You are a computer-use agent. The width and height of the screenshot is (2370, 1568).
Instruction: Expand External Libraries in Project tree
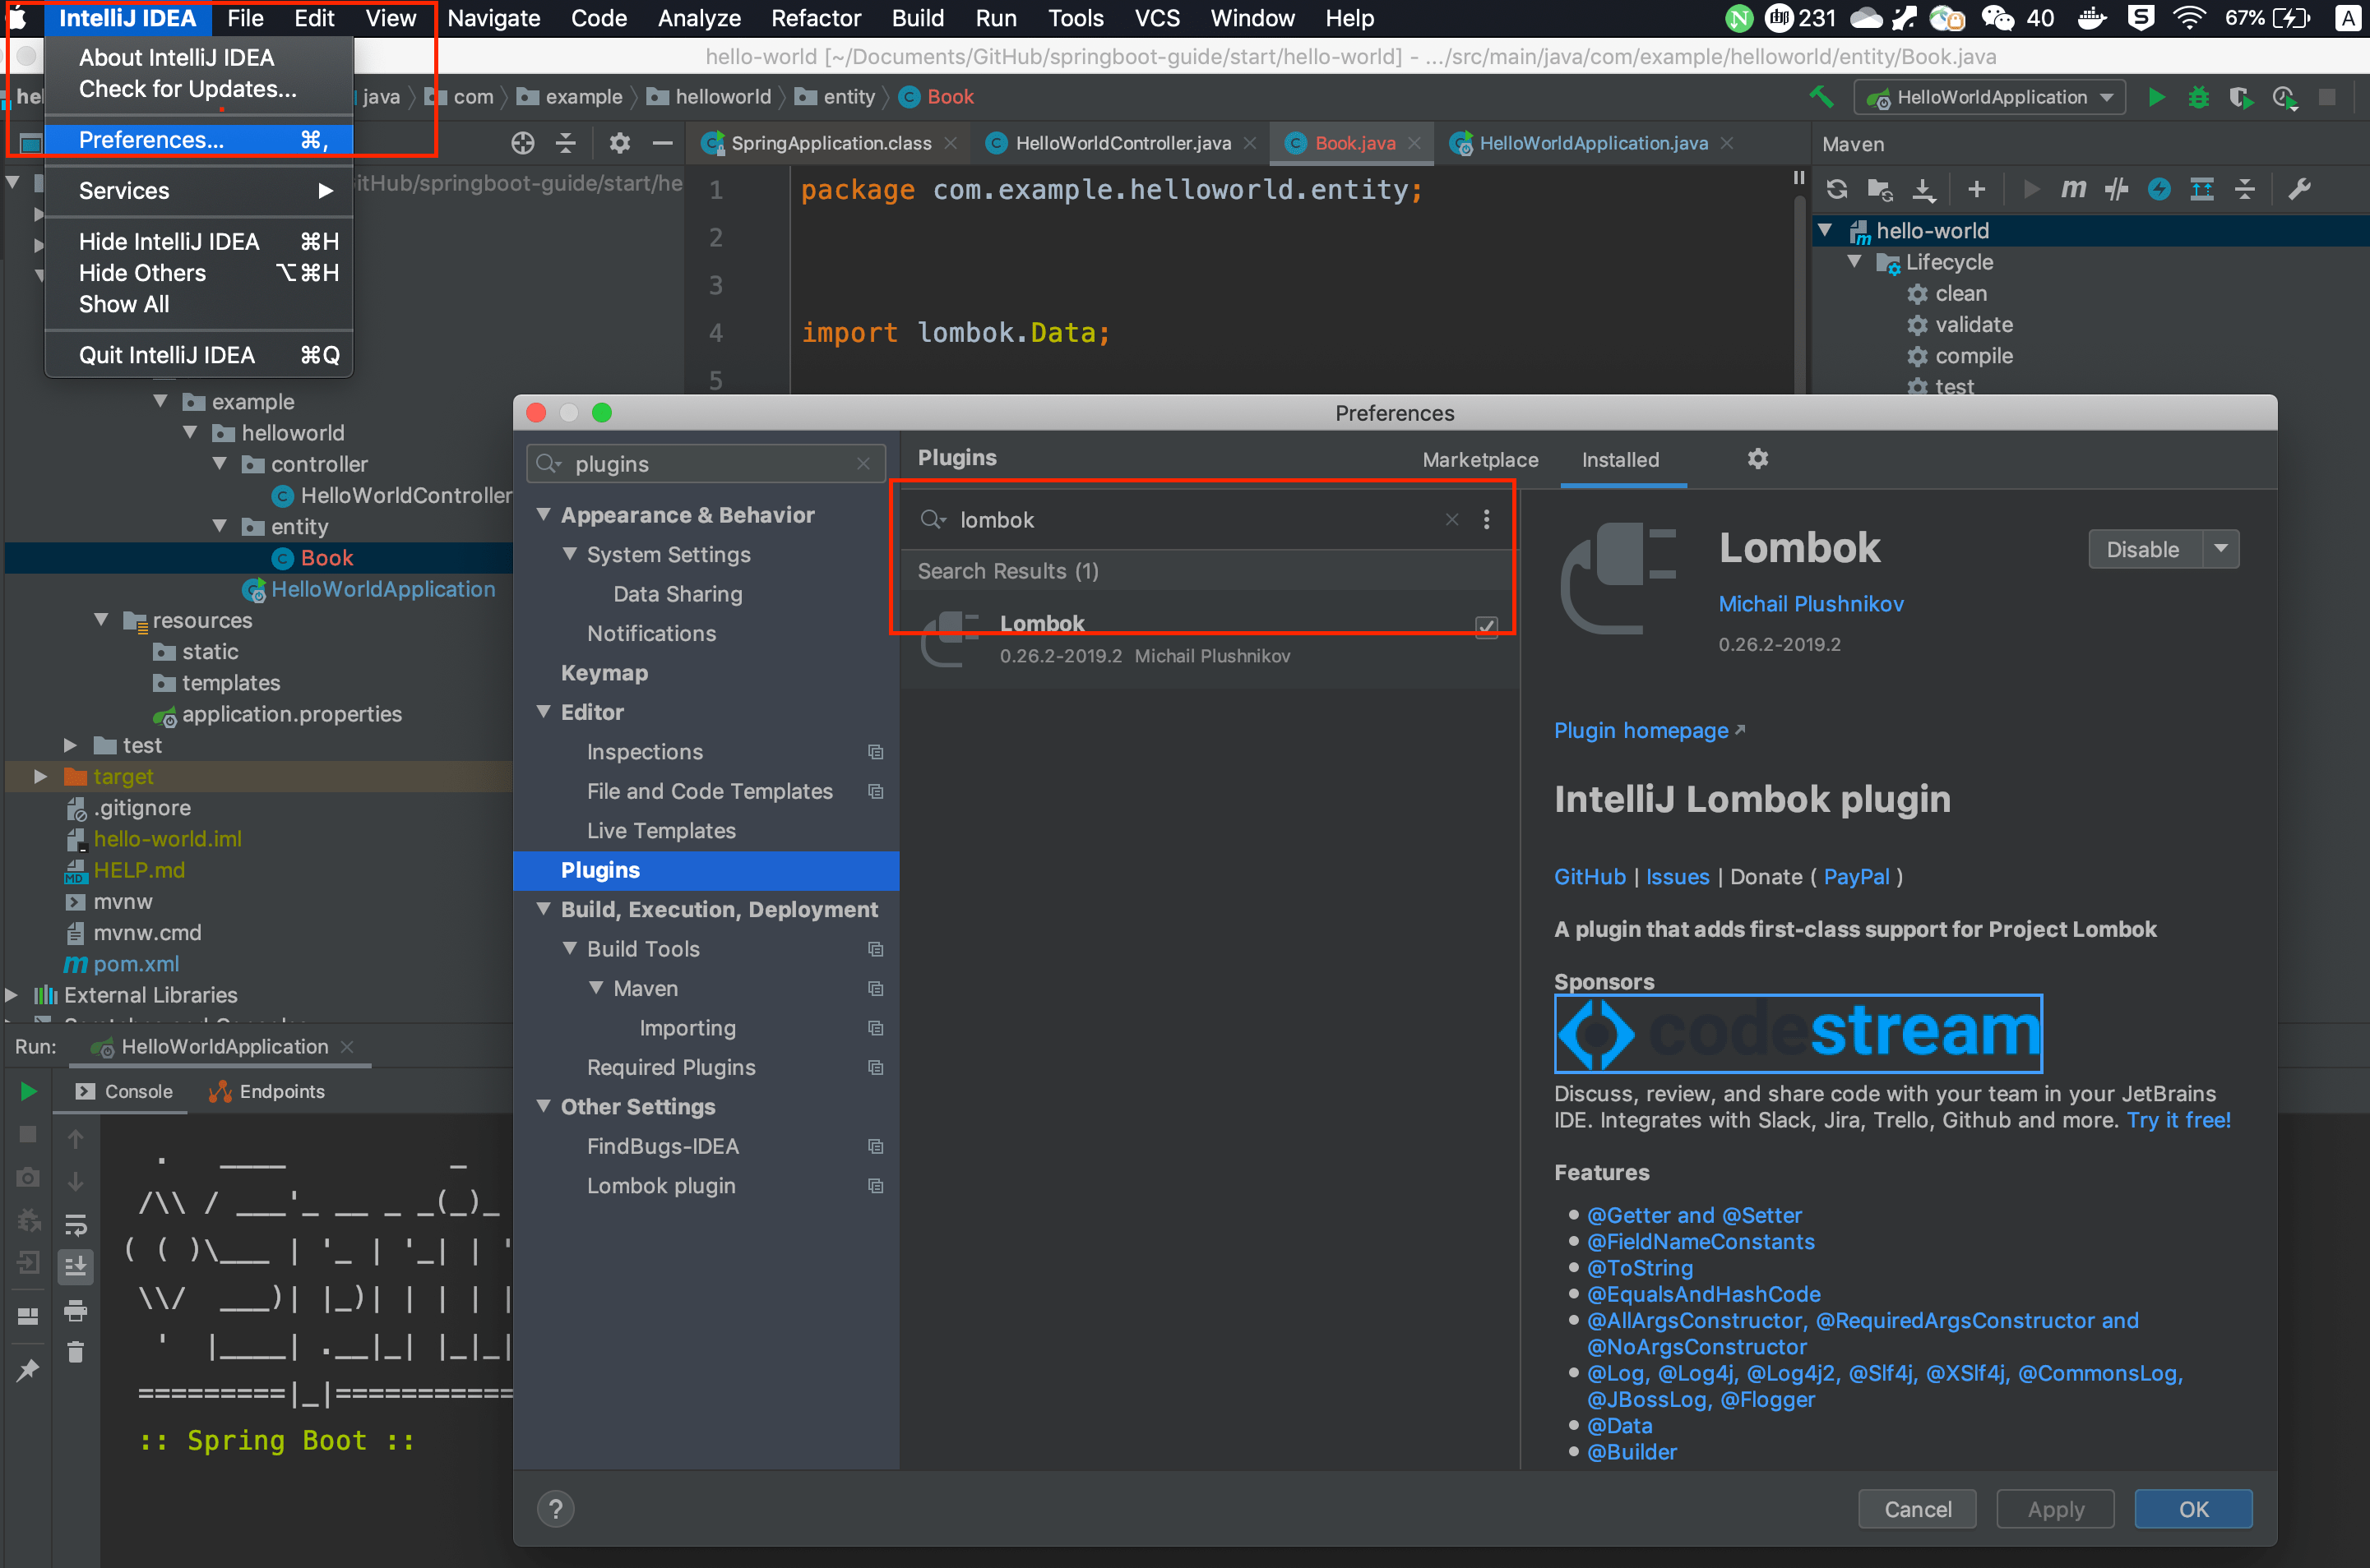11,995
